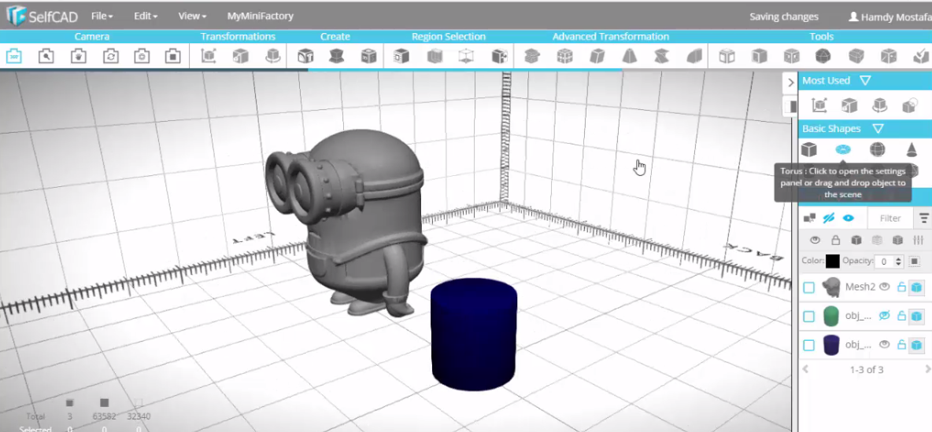This screenshot has width=932, height=432.
Task: Toggle the lock on Mesh2
Action: click(901, 287)
